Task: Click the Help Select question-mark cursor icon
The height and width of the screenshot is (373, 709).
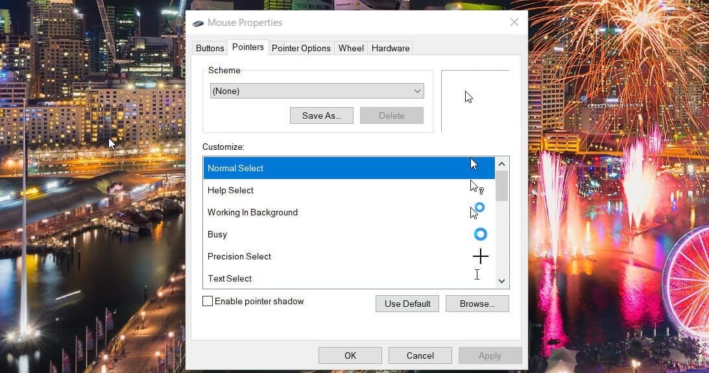Action: click(x=477, y=187)
